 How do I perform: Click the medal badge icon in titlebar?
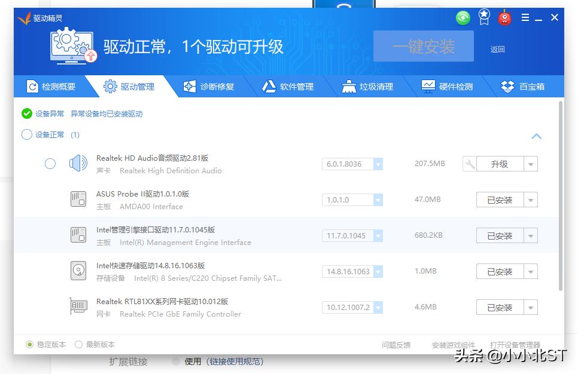pos(483,17)
